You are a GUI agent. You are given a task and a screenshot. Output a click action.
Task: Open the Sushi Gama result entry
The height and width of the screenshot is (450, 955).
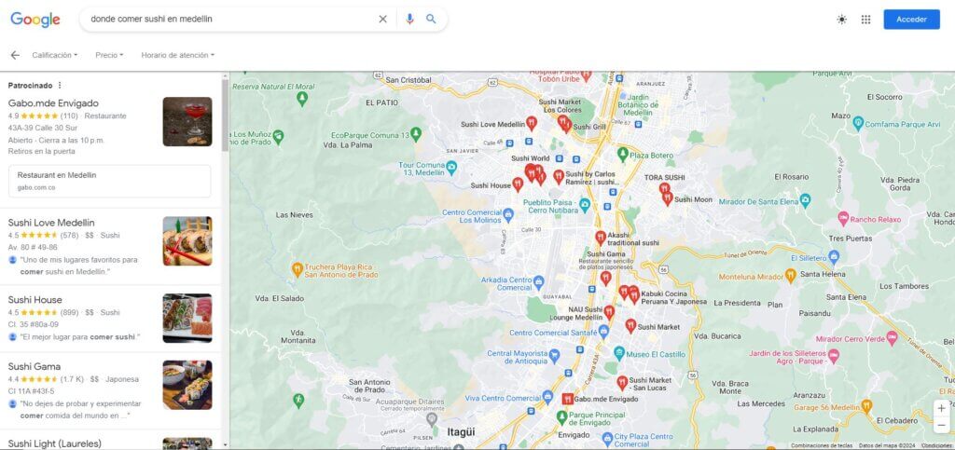(110, 390)
